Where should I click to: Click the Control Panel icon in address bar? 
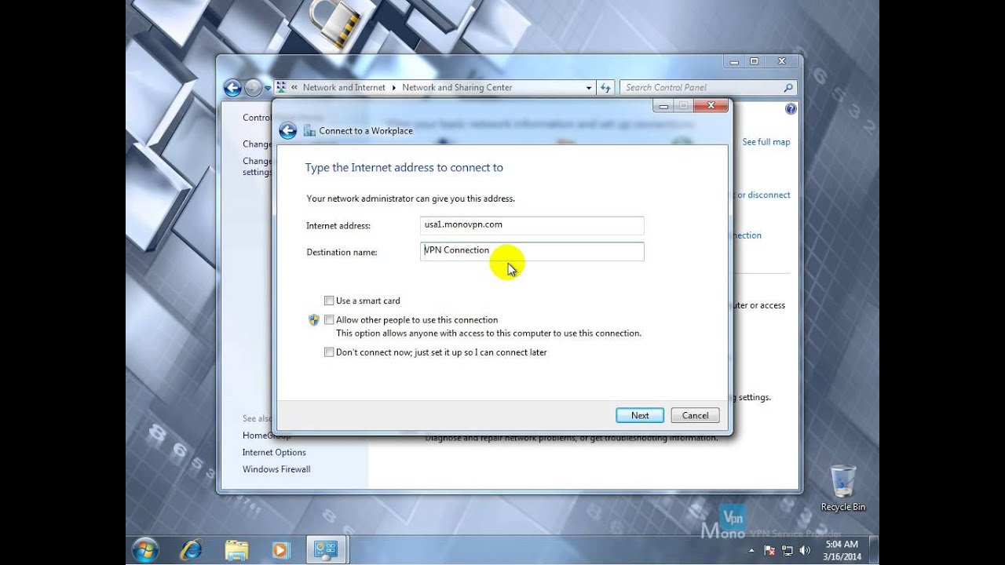(281, 88)
